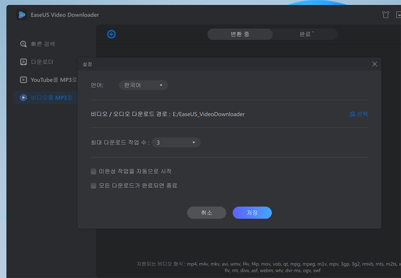This screenshot has height=278, width=401.
Task: Switch to the 변환 중 tab
Action: point(240,34)
